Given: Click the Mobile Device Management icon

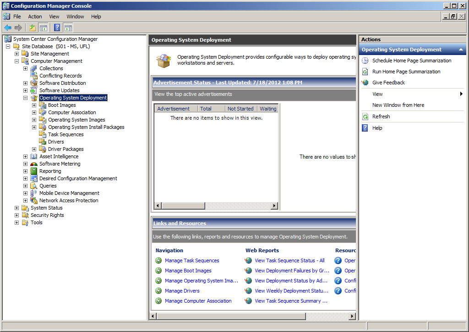Looking at the screenshot, I should [34, 193].
